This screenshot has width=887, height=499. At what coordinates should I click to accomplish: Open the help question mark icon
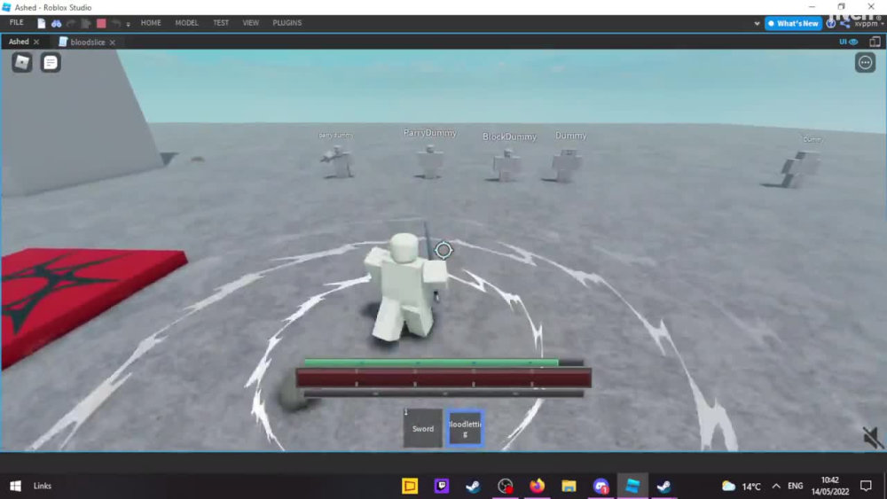click(830, 24)
